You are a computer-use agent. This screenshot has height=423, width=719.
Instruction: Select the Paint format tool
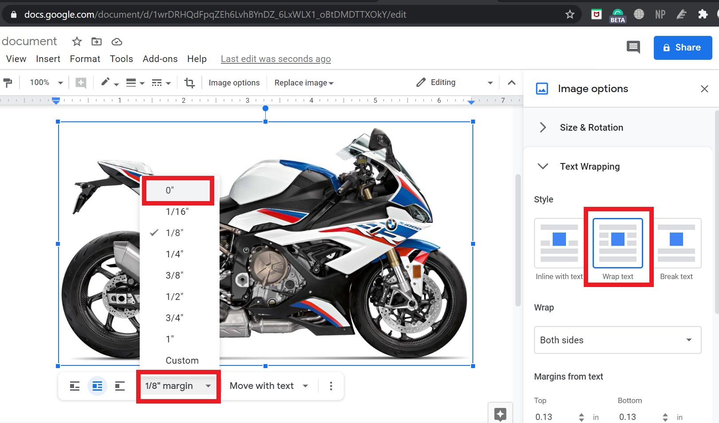click(x=8, y=82)
